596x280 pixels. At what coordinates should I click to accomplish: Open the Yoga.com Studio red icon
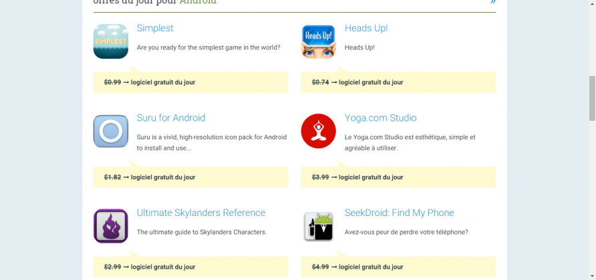click(318, 131)
